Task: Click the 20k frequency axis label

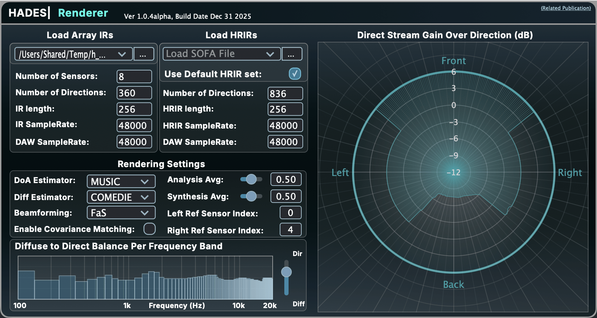Action: point(270,305)
